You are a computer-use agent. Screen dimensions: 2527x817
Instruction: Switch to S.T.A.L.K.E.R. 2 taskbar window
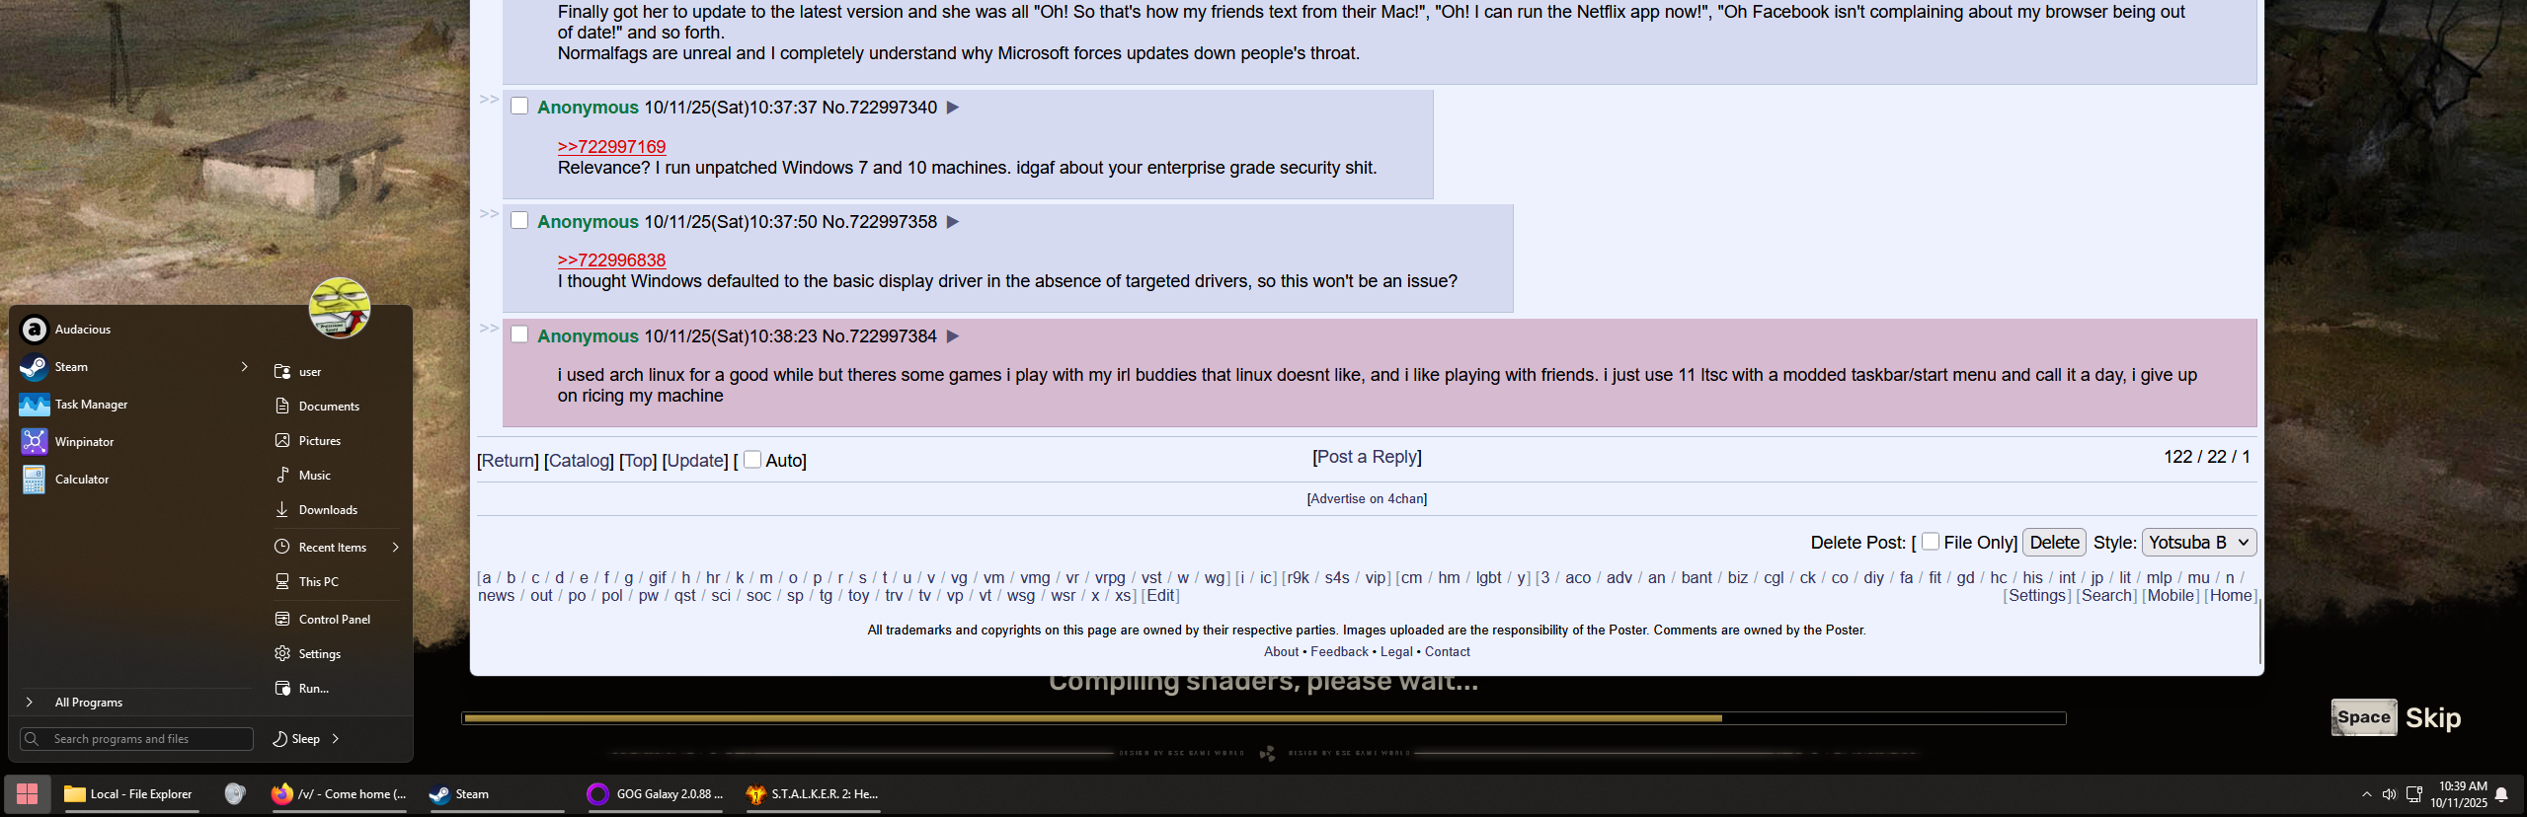812,794
